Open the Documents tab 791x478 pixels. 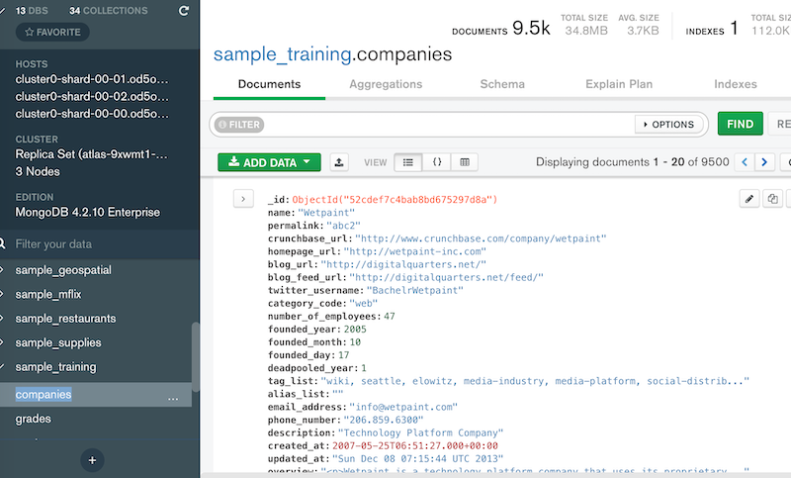(269, 84)
